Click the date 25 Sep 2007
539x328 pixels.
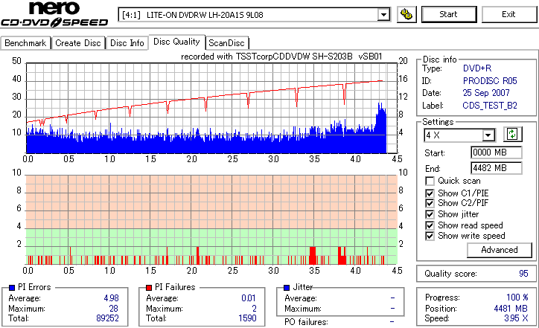click(486, 93)
